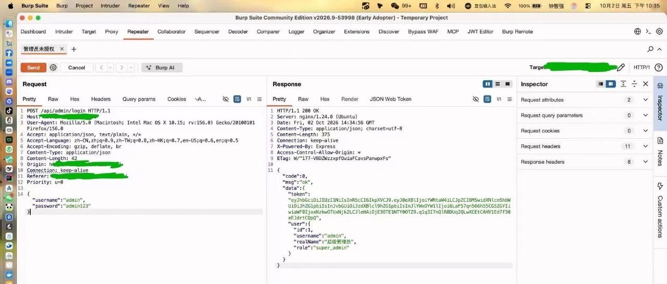Expand Request attributes section
The height and width of the screenshot is (284, 667).
645,100
